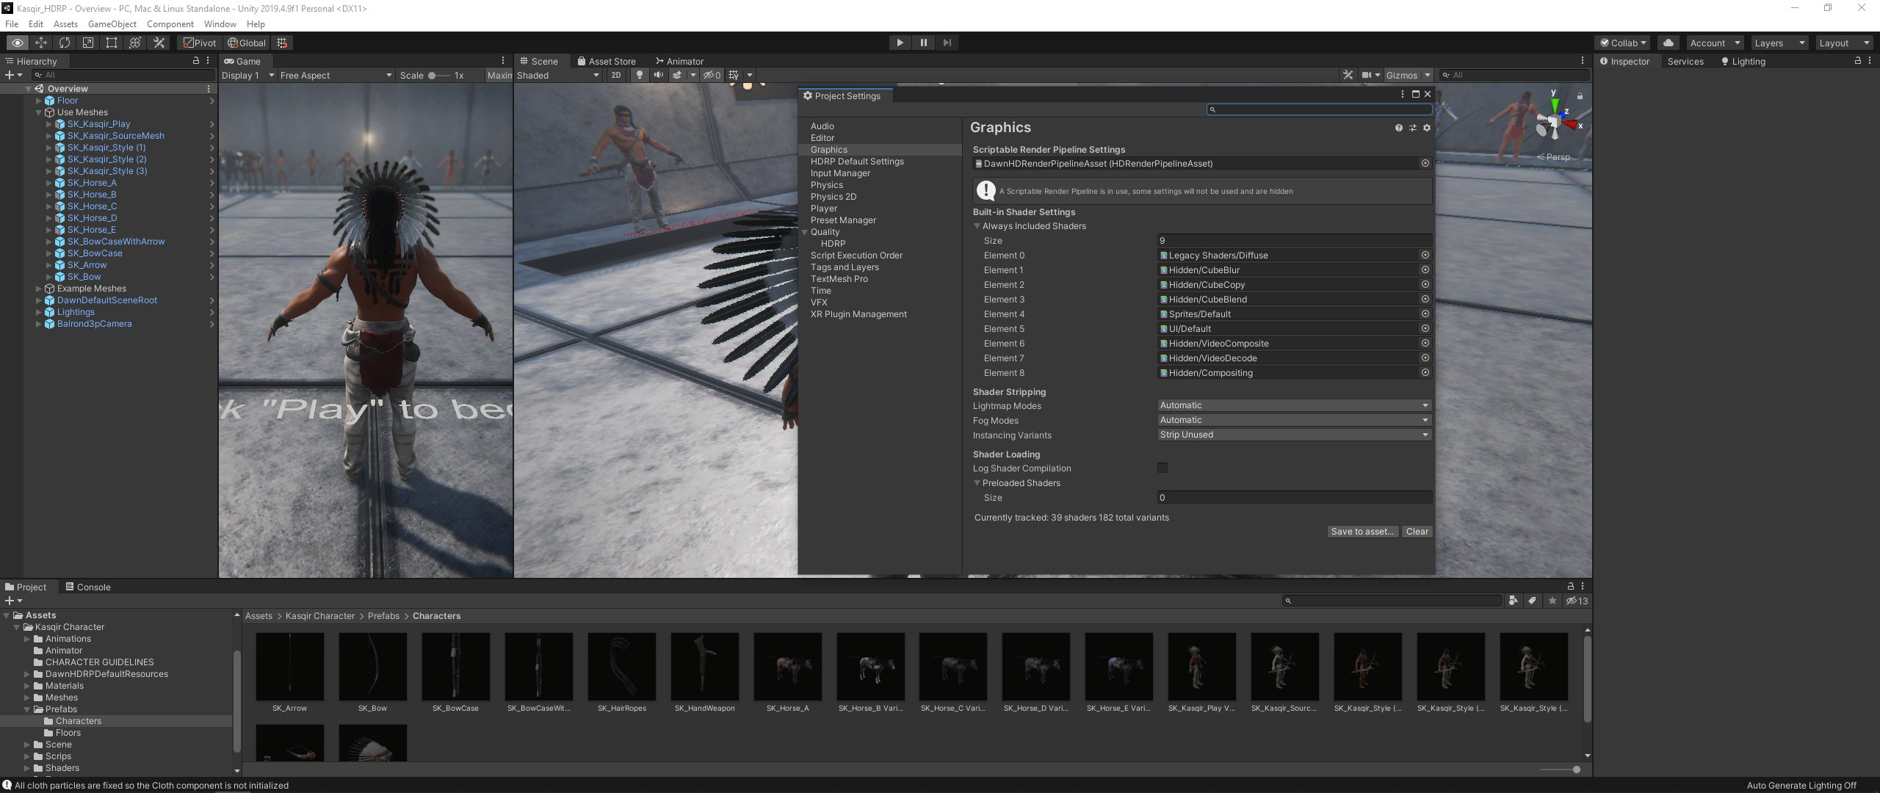Click favorites star icon in Project
Image resolution: width=1880 pixels, height=793 pixels.
(1552, 601)
